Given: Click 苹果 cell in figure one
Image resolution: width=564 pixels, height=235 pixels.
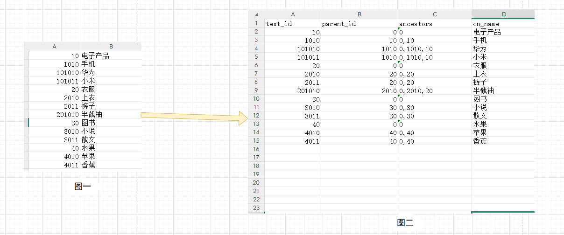Looking at the screenshot, I should coord(111,157).
